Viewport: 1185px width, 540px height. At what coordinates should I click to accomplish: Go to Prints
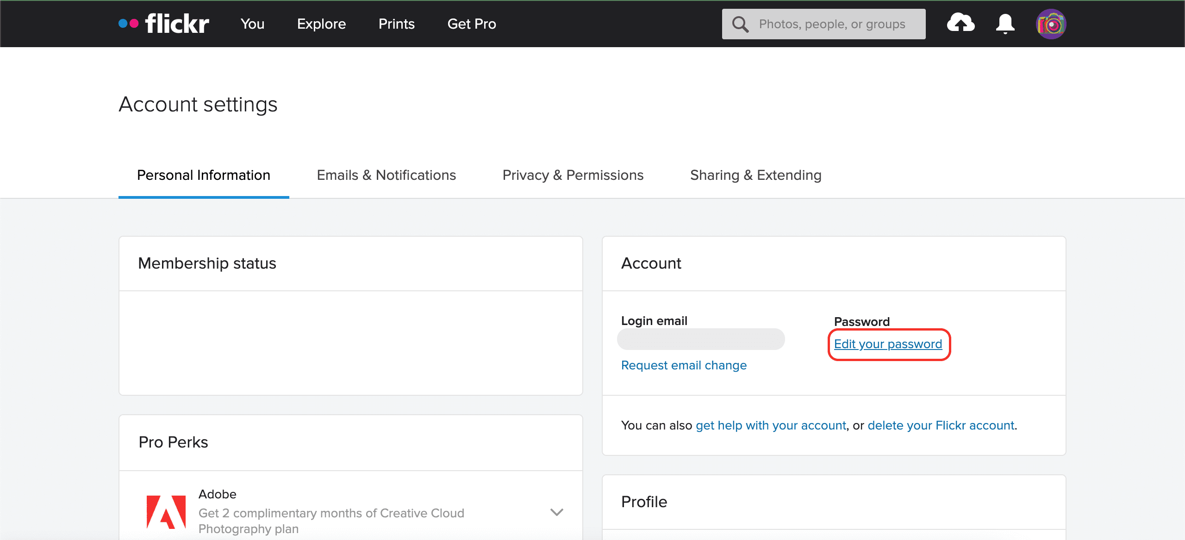click(x=396, y=24)
